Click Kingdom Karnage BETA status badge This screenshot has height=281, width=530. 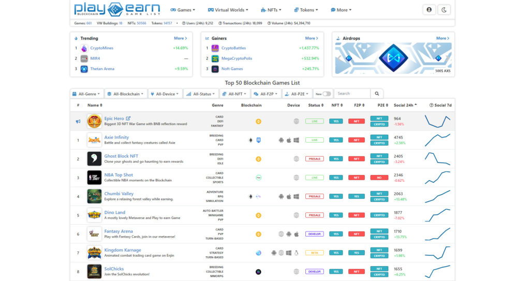pyautogui.click(x=315, y=253)
